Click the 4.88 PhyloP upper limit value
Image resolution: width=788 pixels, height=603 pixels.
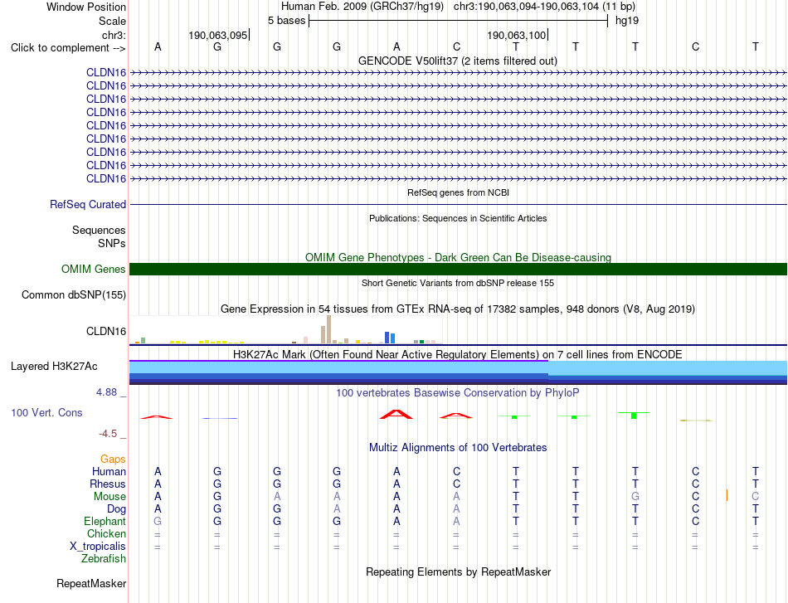coord(106,392)
